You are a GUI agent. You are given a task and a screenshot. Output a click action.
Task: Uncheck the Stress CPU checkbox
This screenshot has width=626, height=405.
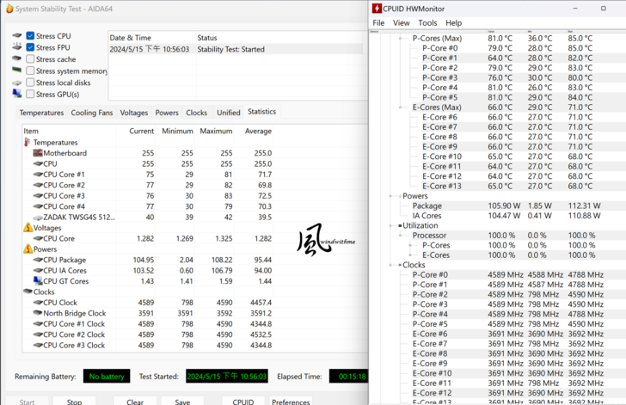pyautogui.click(x=31, y=36)
